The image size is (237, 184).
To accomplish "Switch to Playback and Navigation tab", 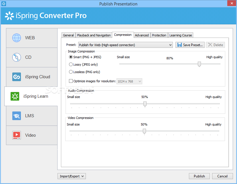I will (x=94, y=35).
